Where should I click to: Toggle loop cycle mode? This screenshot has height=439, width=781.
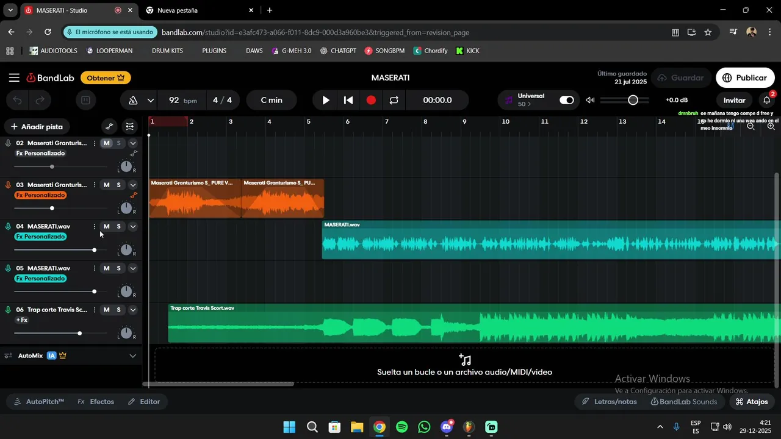[x=394, y=101]
